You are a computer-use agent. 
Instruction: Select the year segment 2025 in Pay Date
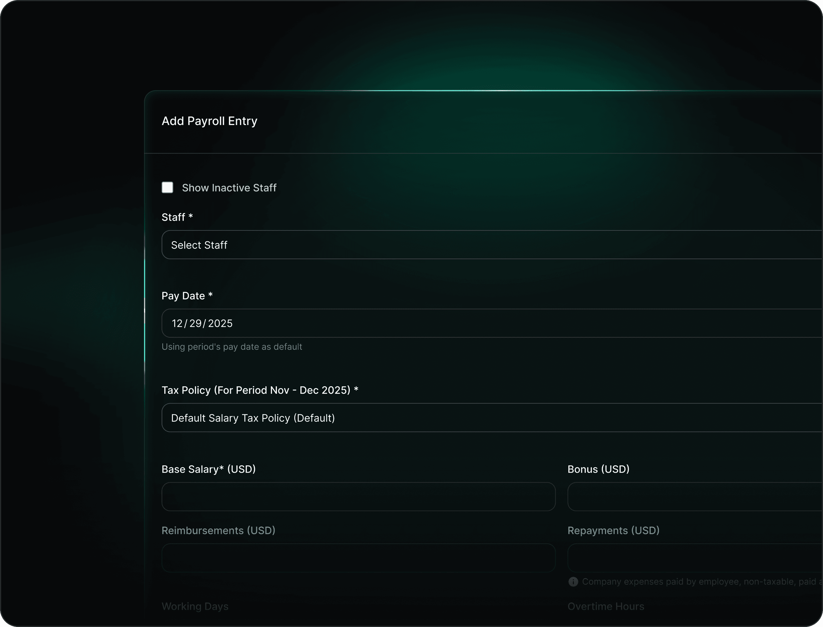coord(220,323)
